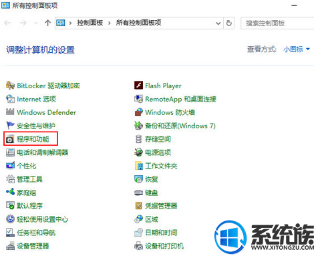The height and width of the screenshot is (256, 314).
Task: Click the Windows 防火墙 brick globe icon
Action: 138,112
